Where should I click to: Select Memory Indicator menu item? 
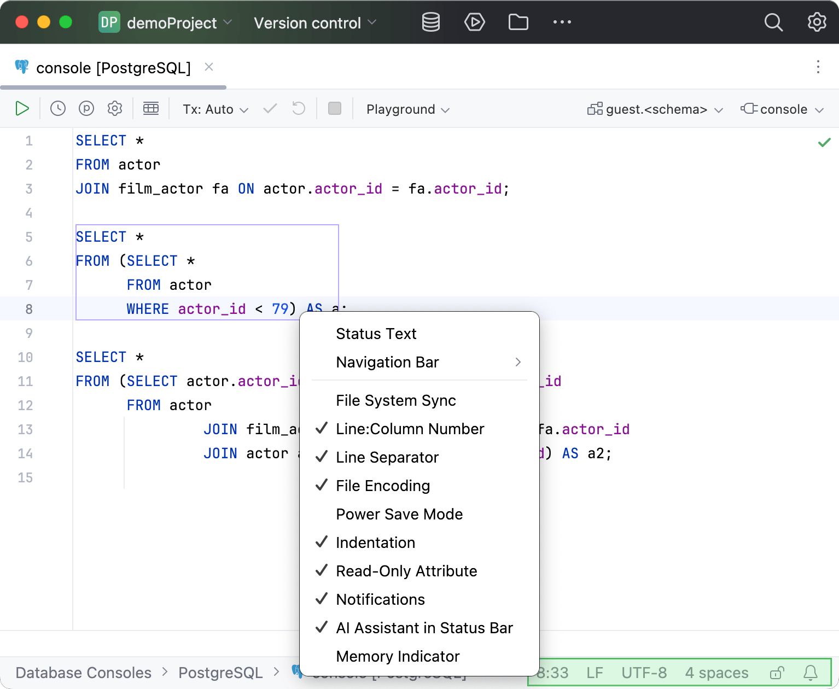[398, 656]
